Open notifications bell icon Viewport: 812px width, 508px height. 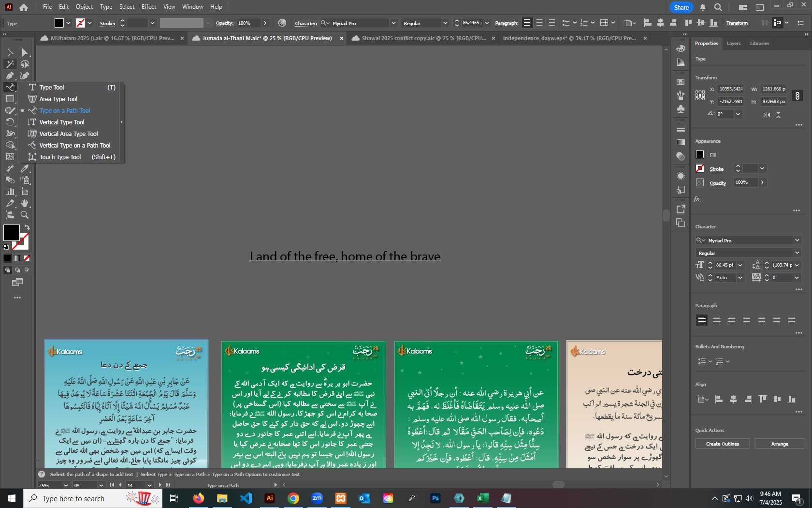point(703,7)
